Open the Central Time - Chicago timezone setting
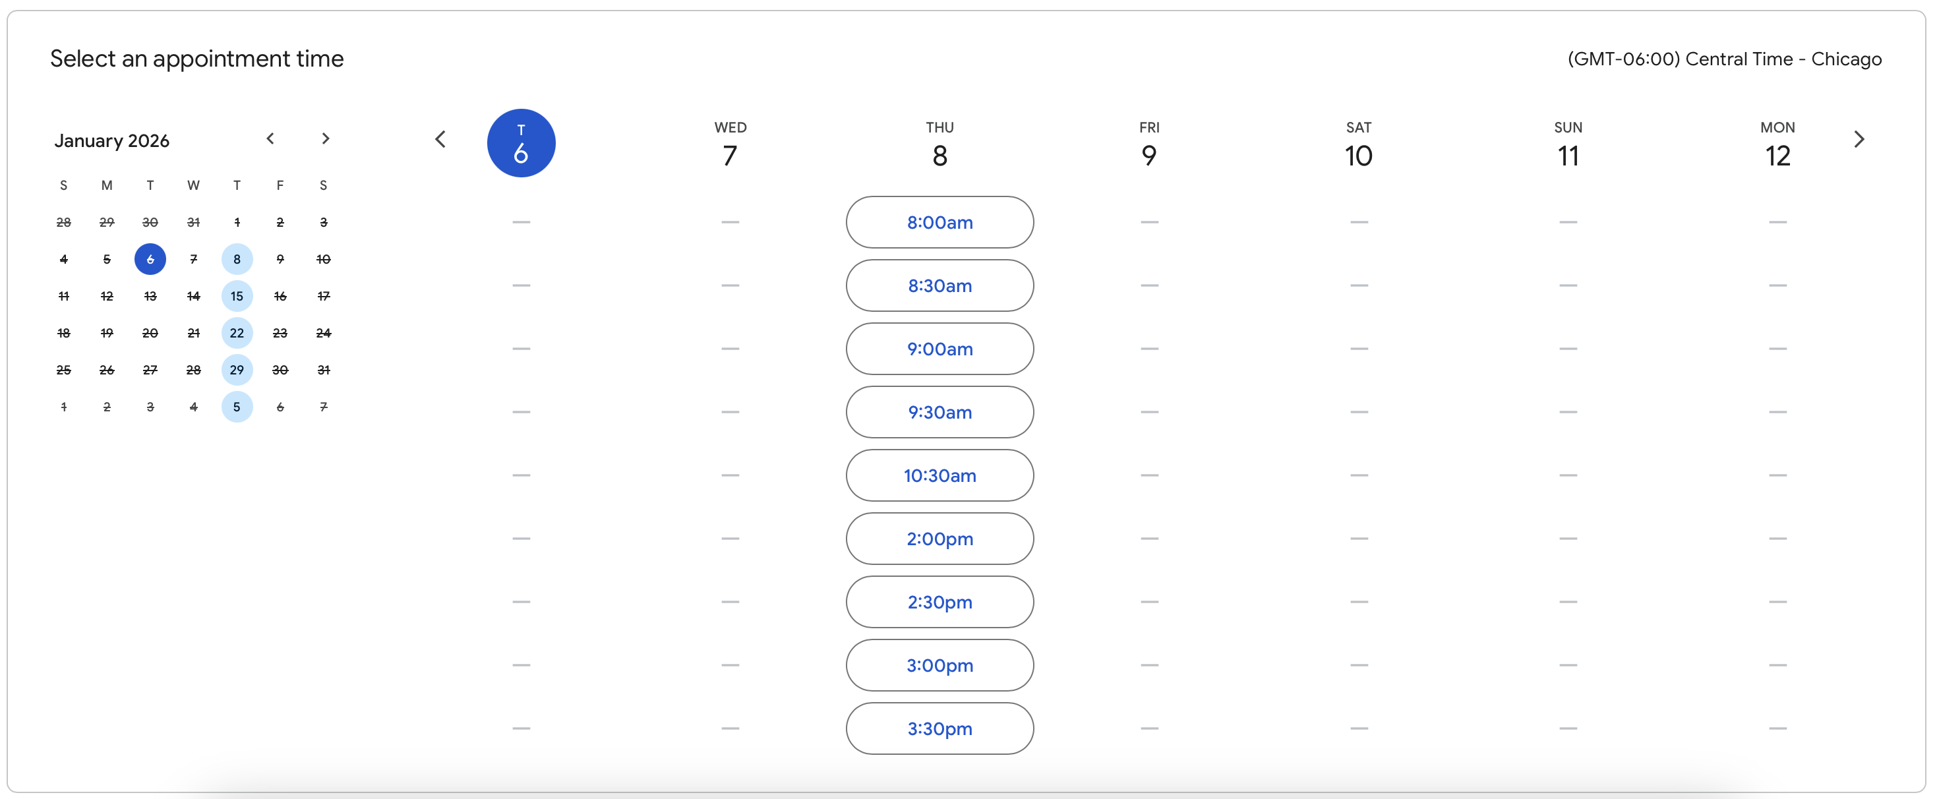The image size is (1937, 799). [x=1724, y=59]
